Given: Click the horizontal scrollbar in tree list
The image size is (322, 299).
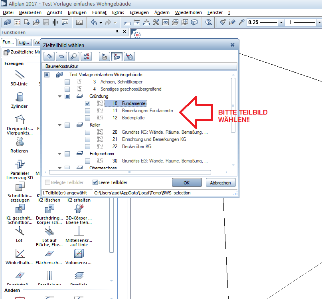Looking at the screenshot, I should 130,172.
